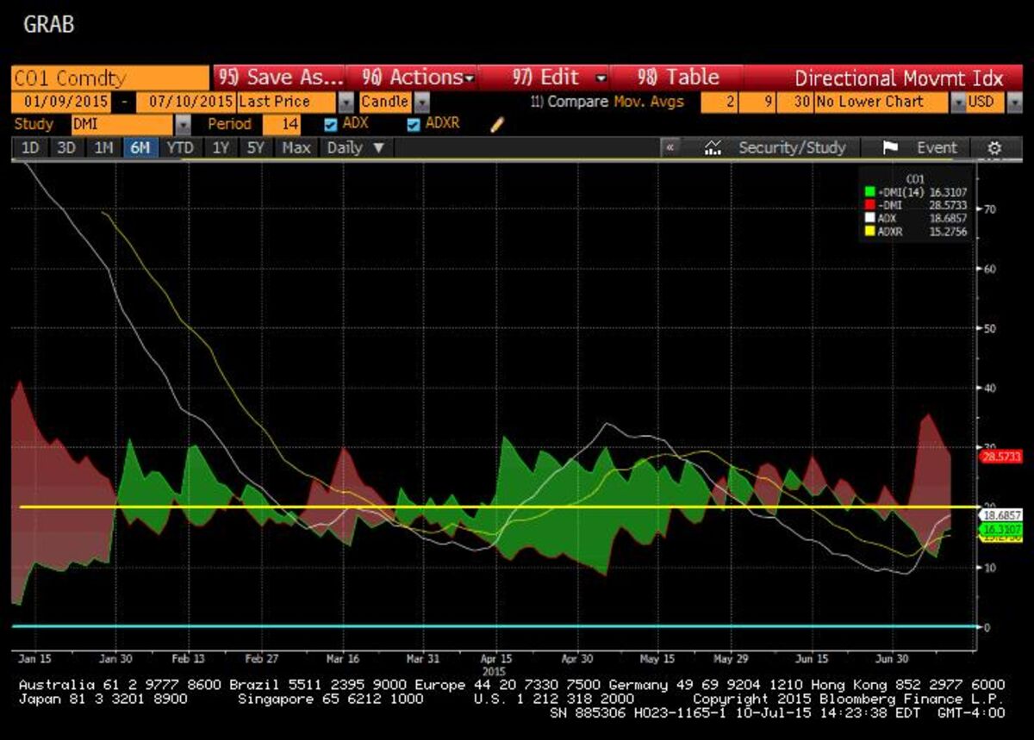This screenshot has height=740, width=1034.
Task: Click the yellow ADXR legend marker
Action: point(869,231)
